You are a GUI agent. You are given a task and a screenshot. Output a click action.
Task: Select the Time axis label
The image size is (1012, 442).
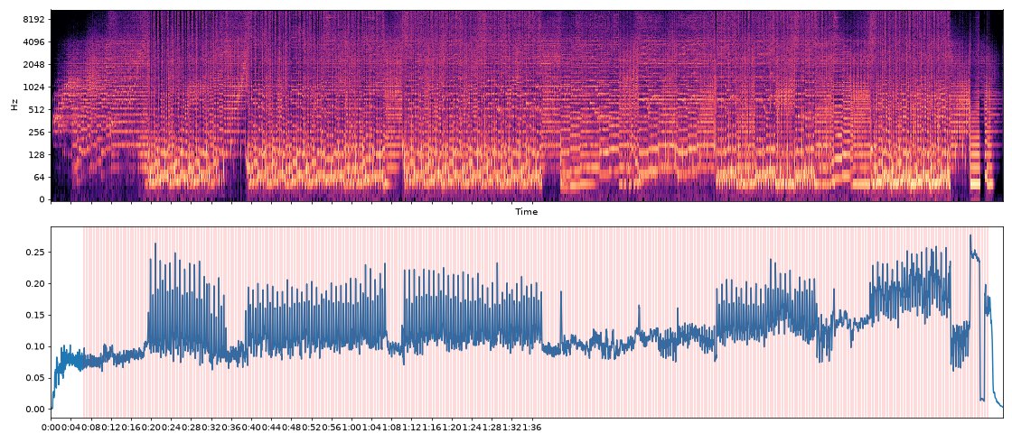[x=526, y=212]
